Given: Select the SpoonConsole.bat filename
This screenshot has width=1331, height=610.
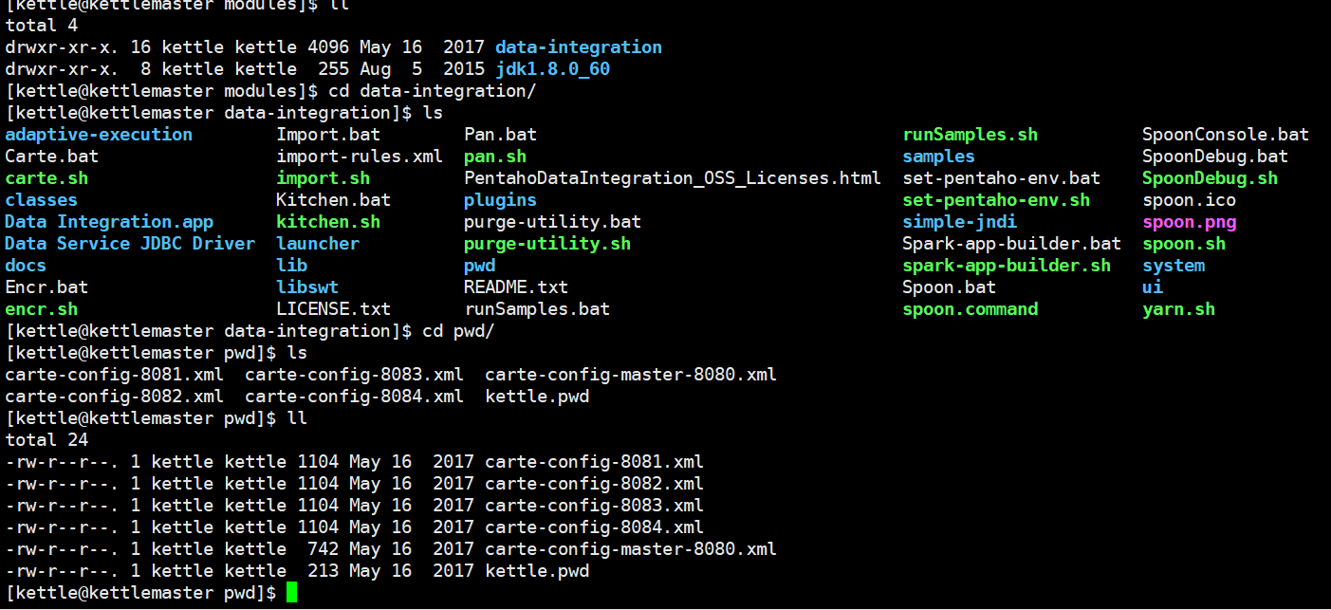Looking at the screenshot, I should point(1226,135).
